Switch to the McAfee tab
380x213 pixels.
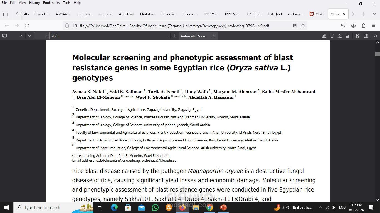coord(317,14)
